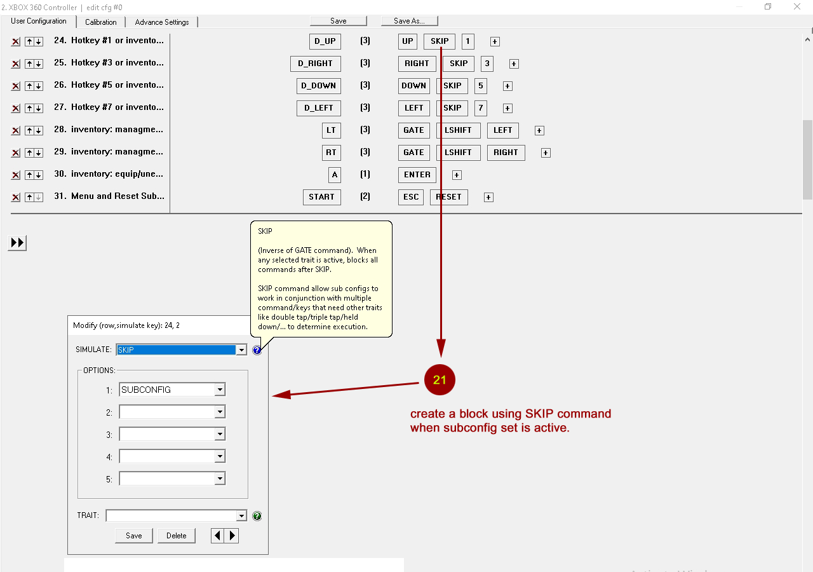Move row 28 down with its down-arrow icon

pyautogui.click(x=38, y=130)
